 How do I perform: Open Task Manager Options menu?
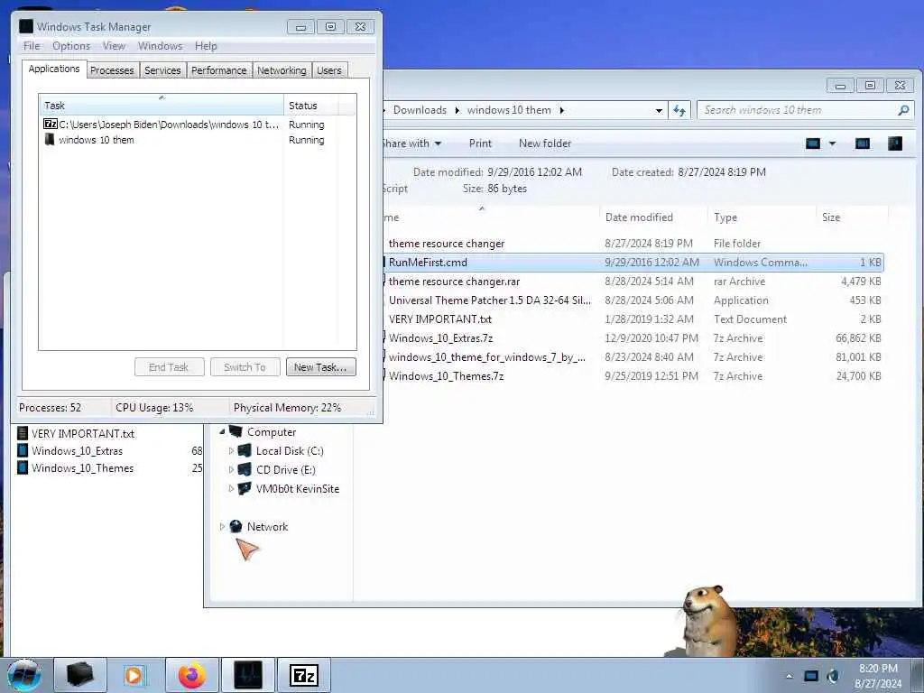pyautogui.click(x=71, y=46)
